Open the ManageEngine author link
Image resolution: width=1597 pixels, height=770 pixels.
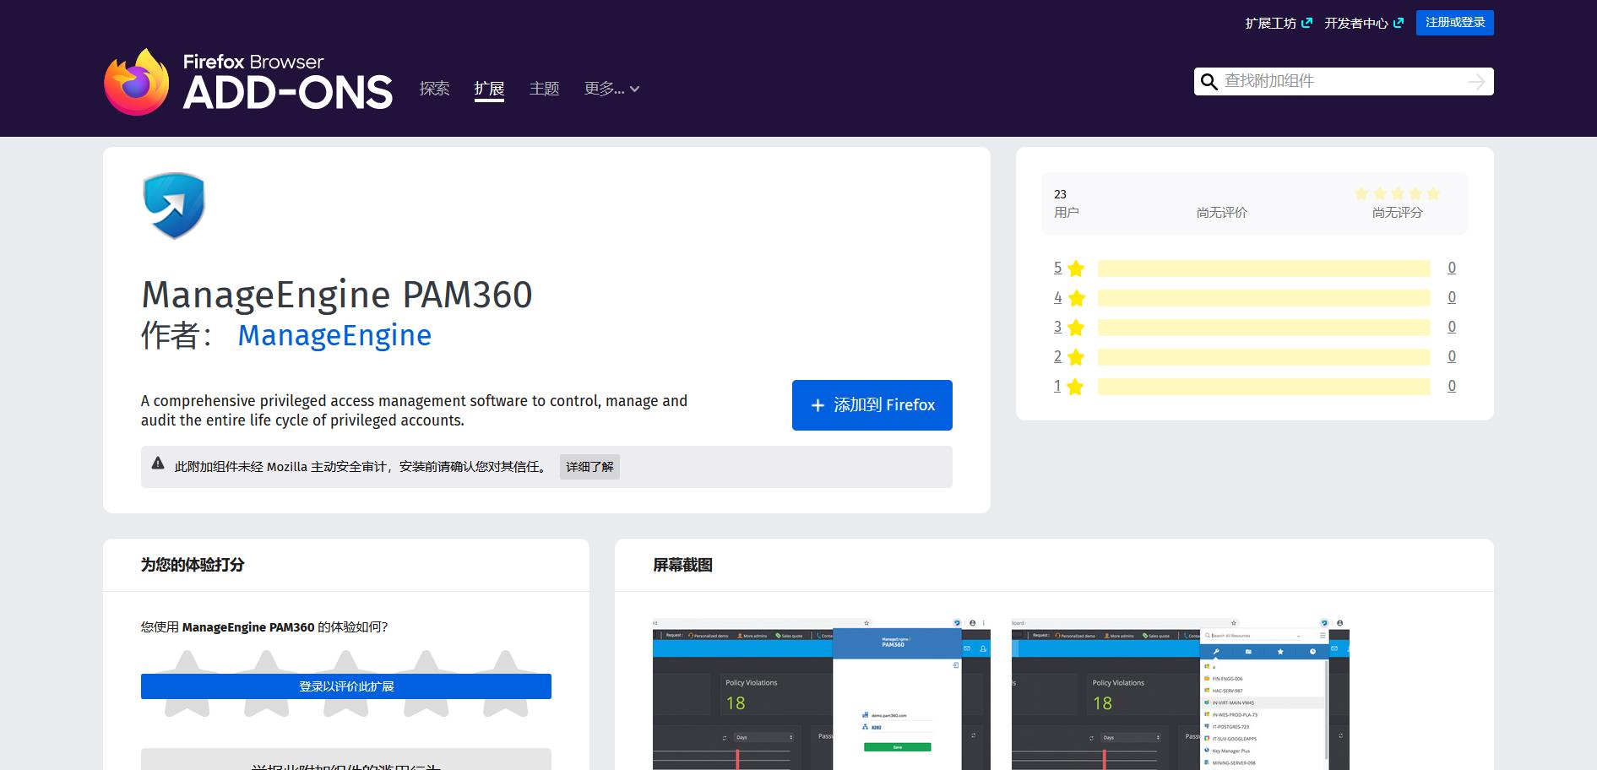(334, 335)
